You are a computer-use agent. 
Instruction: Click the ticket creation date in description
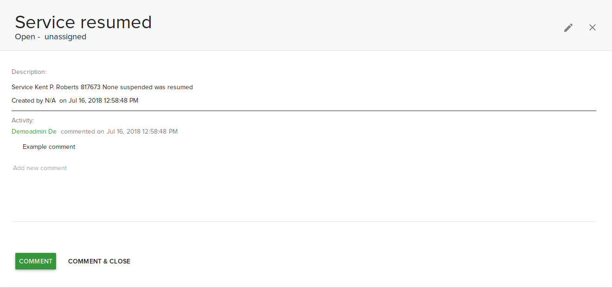[103, 100]
